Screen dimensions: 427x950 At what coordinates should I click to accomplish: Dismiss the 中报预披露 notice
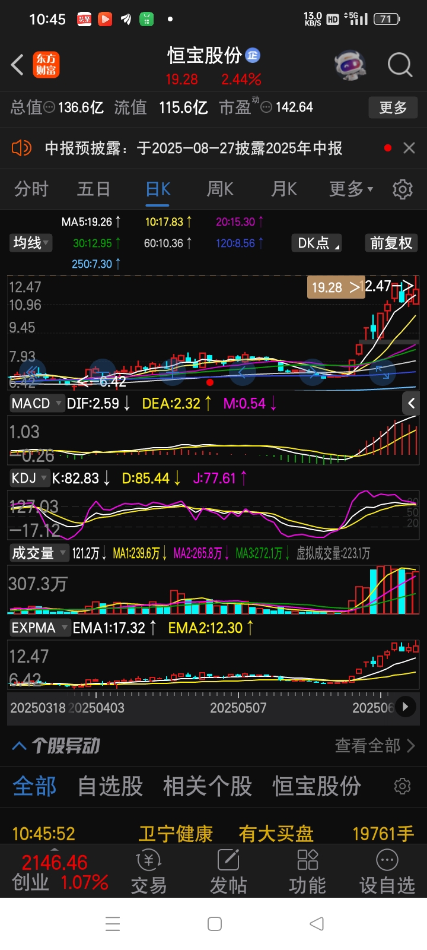click(x=409, y=148)
